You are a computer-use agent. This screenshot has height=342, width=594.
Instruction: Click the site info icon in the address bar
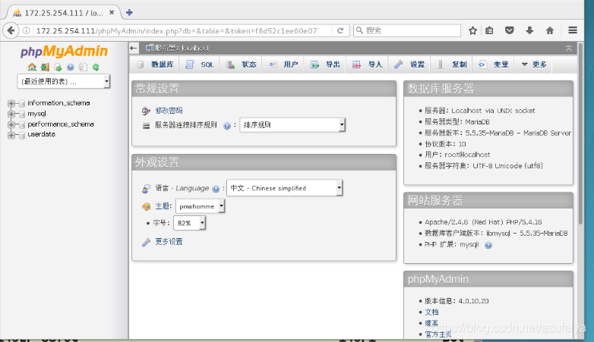[26, 30]
